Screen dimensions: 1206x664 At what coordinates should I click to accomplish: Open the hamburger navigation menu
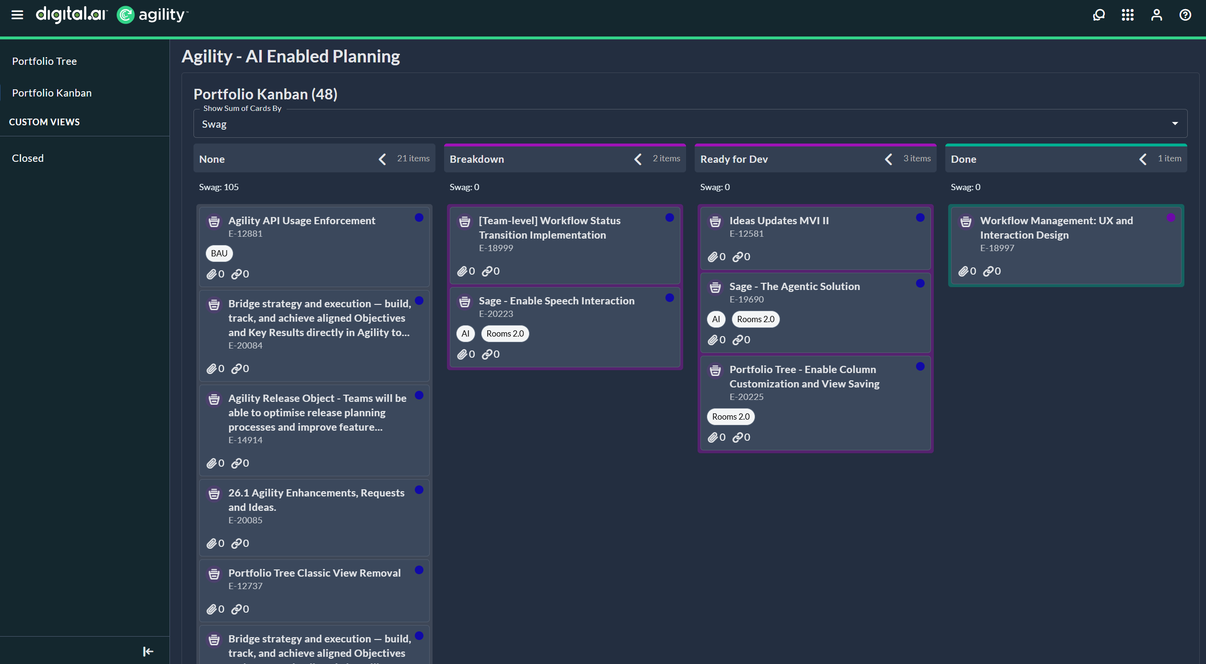pos(17,15)
